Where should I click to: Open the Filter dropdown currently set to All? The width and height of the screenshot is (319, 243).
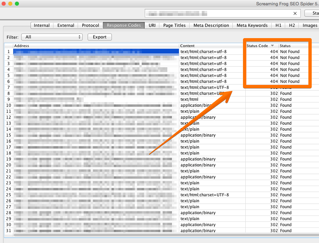[x=52, y=37]
